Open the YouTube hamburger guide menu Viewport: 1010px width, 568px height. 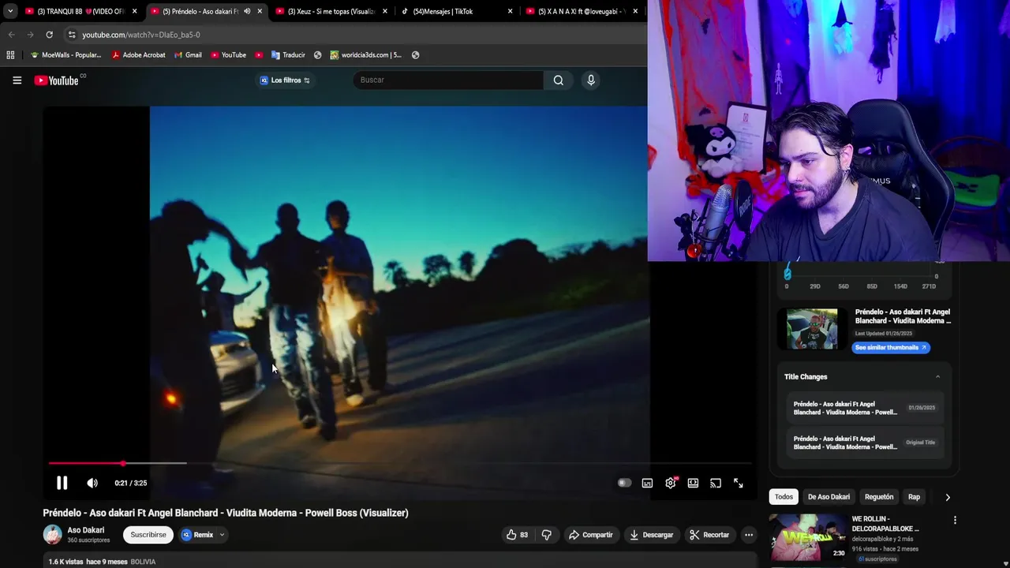[x=17, y=80]
